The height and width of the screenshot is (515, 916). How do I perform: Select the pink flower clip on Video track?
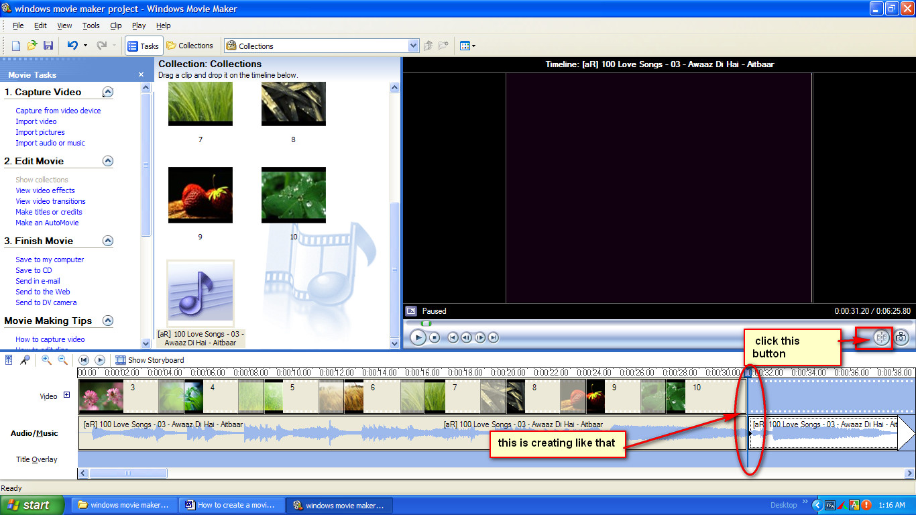pos(101,396)
